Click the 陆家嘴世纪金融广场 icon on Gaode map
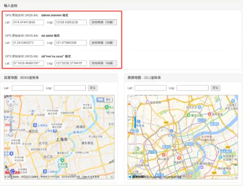The image size is (243, 186). [x=220, y=157]
